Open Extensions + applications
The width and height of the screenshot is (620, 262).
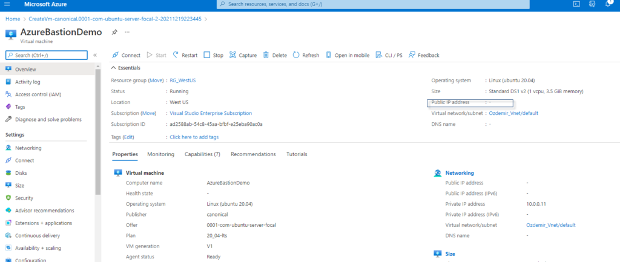tap(44, 223)
